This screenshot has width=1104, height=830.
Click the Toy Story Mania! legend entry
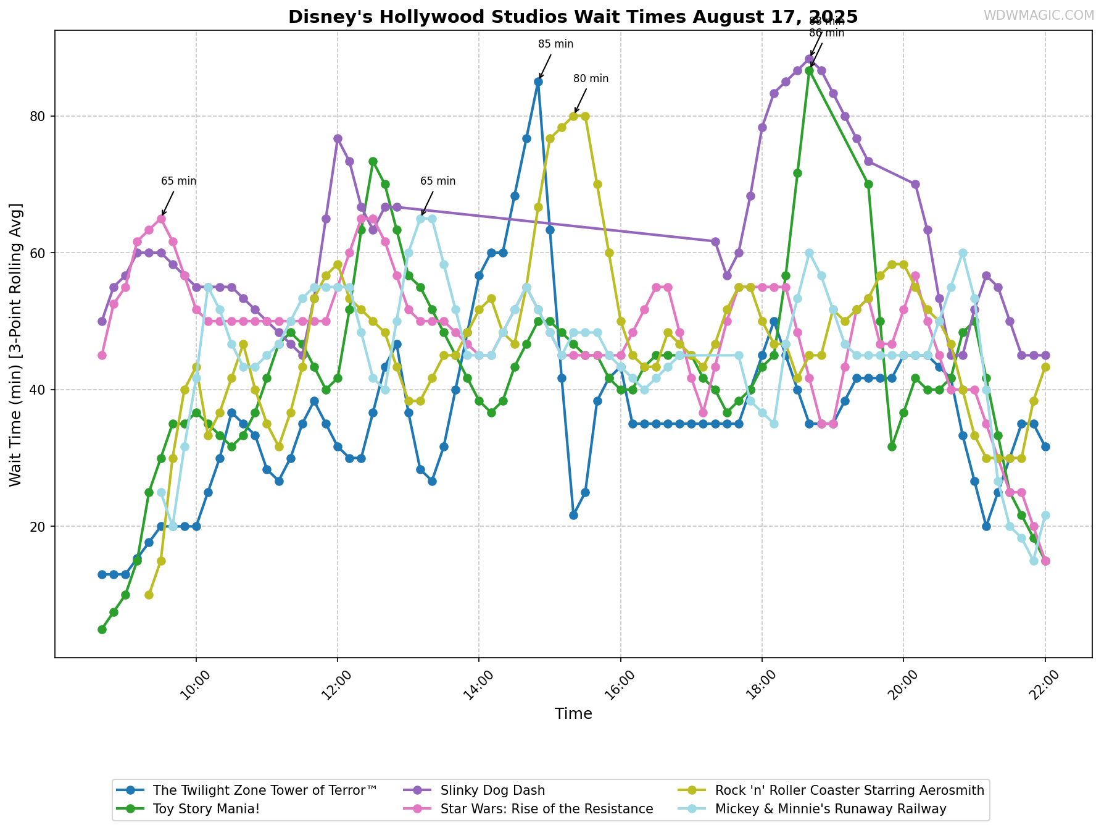point(189,809)
